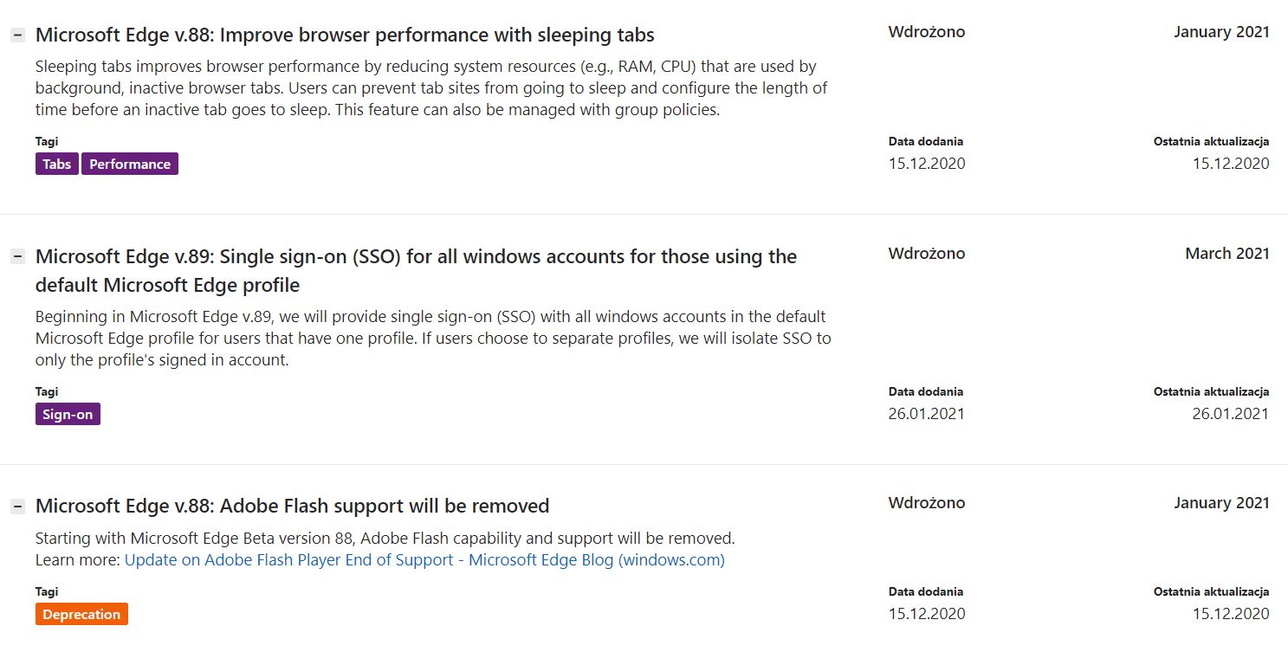
Task: Click the March 2021 release date
Action: click(x=1227, y=254)
